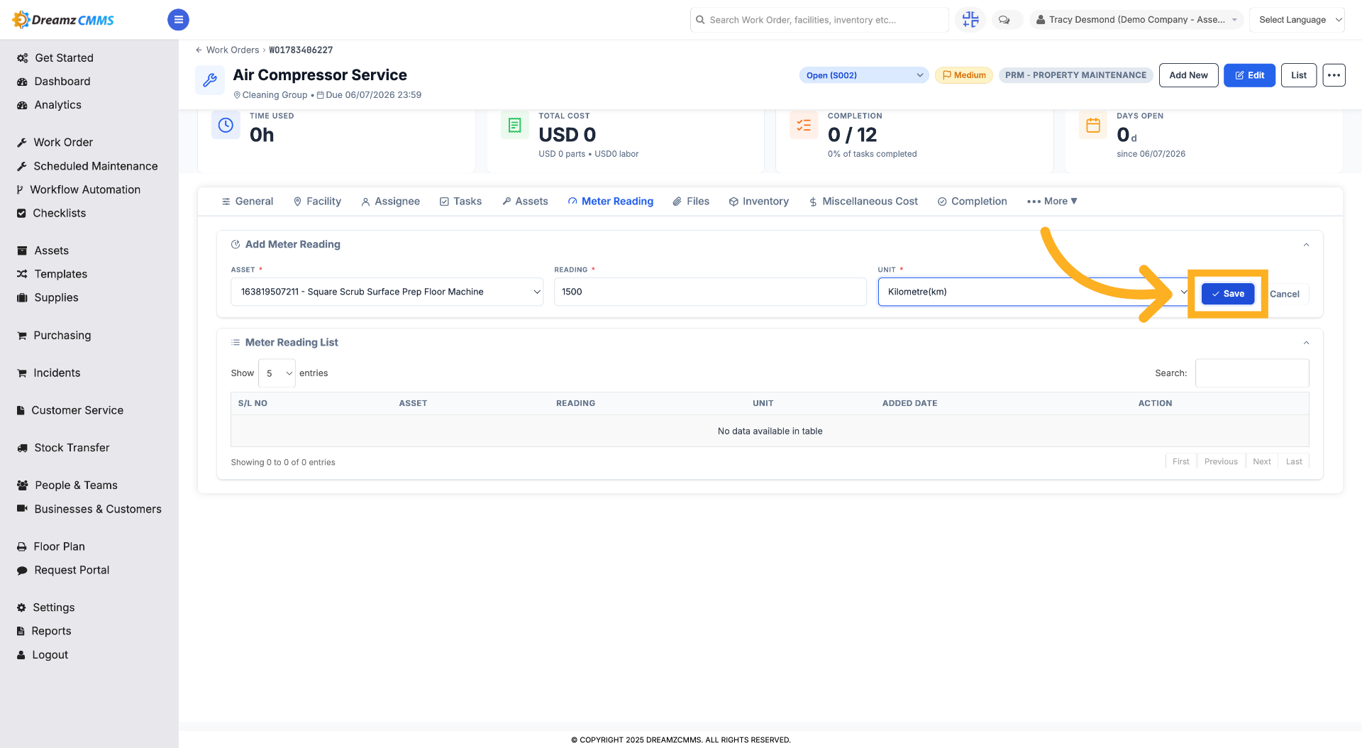Open the Select Language dropdown

tap(1297, 20)
